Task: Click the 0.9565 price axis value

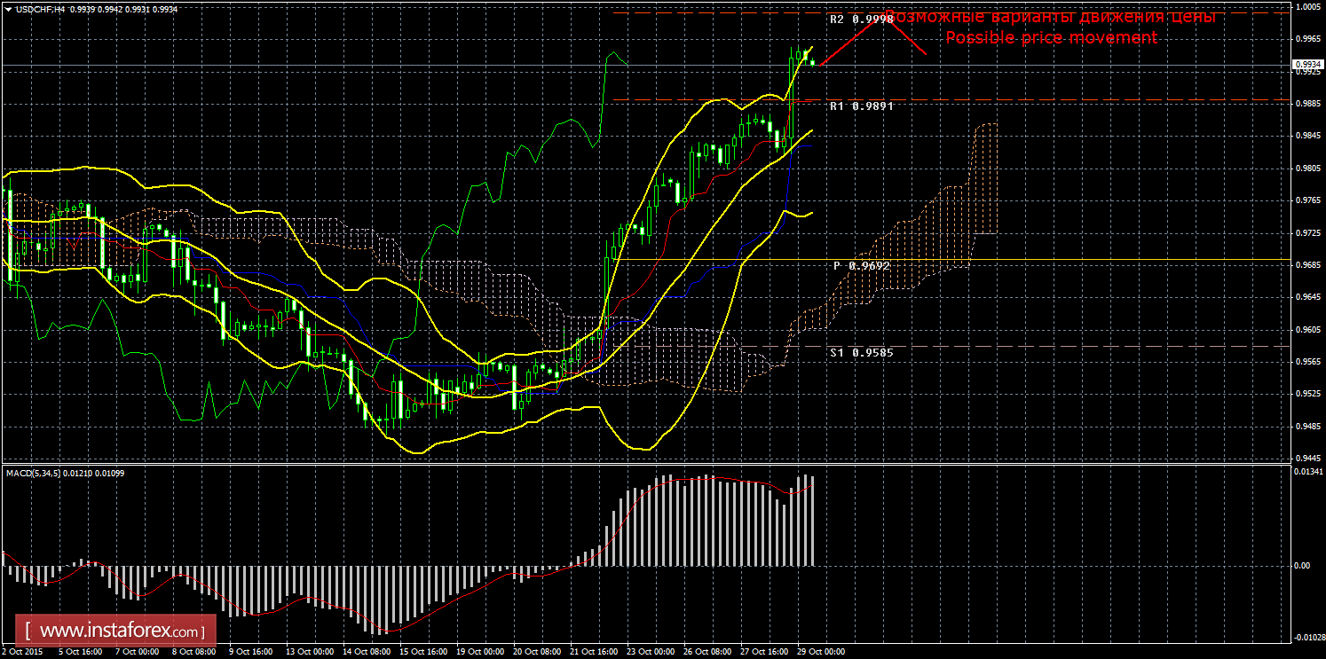Action: pyautogui.click(x=1307, y=362)
